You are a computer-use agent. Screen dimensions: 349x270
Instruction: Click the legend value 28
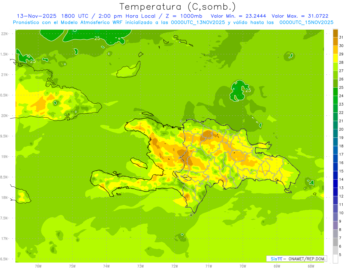coord(341,62)
